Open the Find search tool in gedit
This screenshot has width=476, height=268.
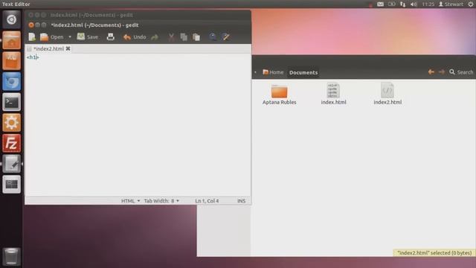coord(213,37)
